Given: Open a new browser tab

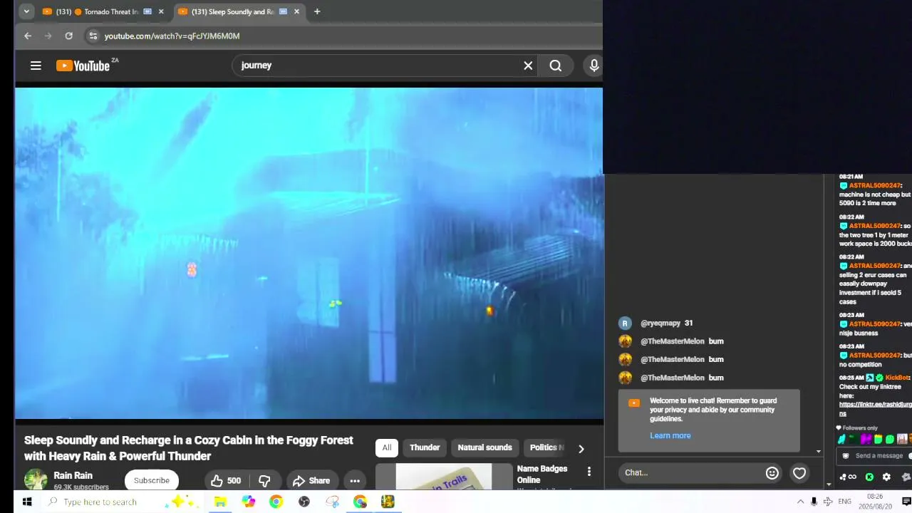Looking at the screenshot, I should (x=317, y=11).
